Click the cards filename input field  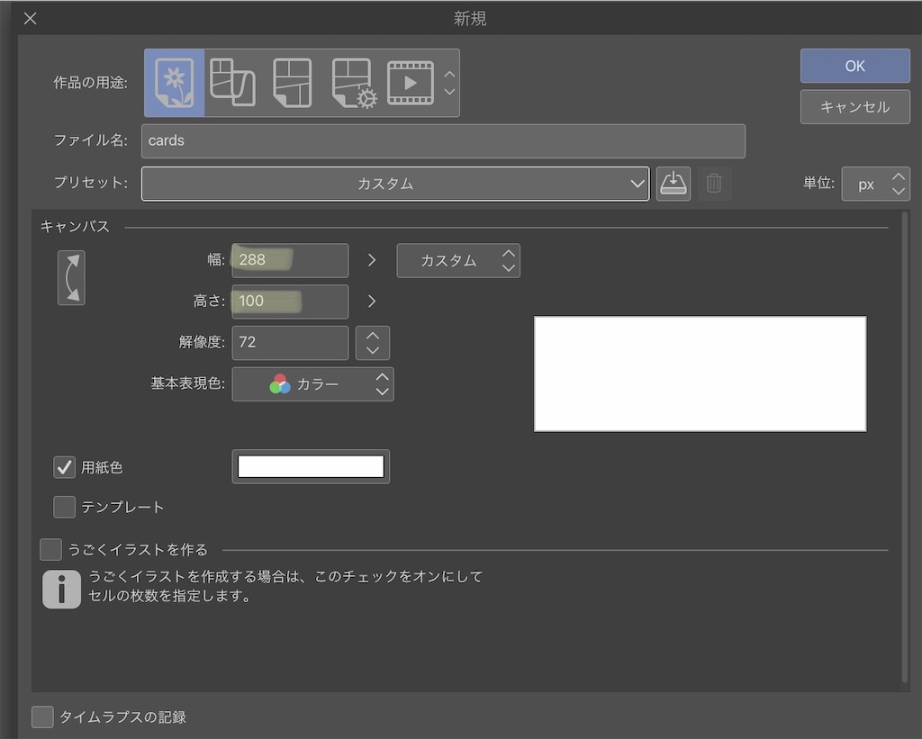[x=443, y=140]
